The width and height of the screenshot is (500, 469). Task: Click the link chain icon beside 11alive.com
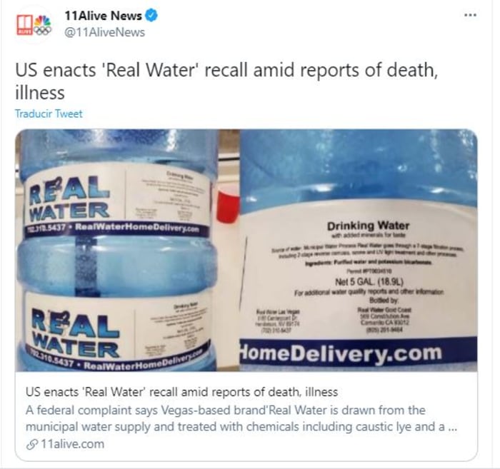pyautogui.click(x=31, y=445)
